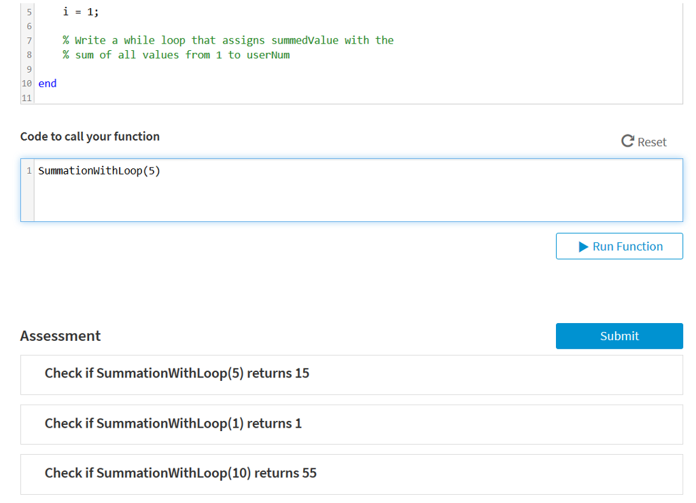The image size is (696, 503).
Task: Expand the SummationWithLoop(1) returns 1 check
Action: (351, 423)
